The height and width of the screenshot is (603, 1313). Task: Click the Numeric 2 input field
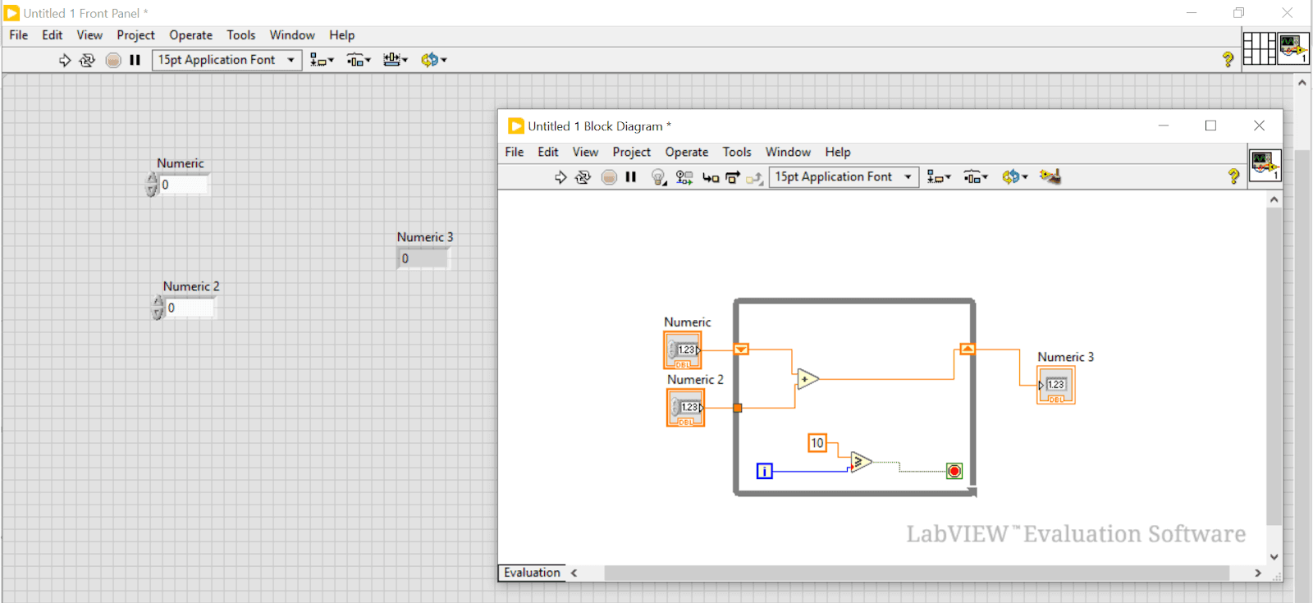pos(190,308)
